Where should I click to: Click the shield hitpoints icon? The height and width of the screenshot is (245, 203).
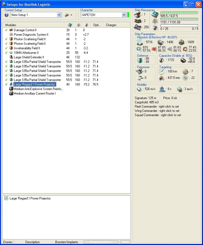(140, 42)
